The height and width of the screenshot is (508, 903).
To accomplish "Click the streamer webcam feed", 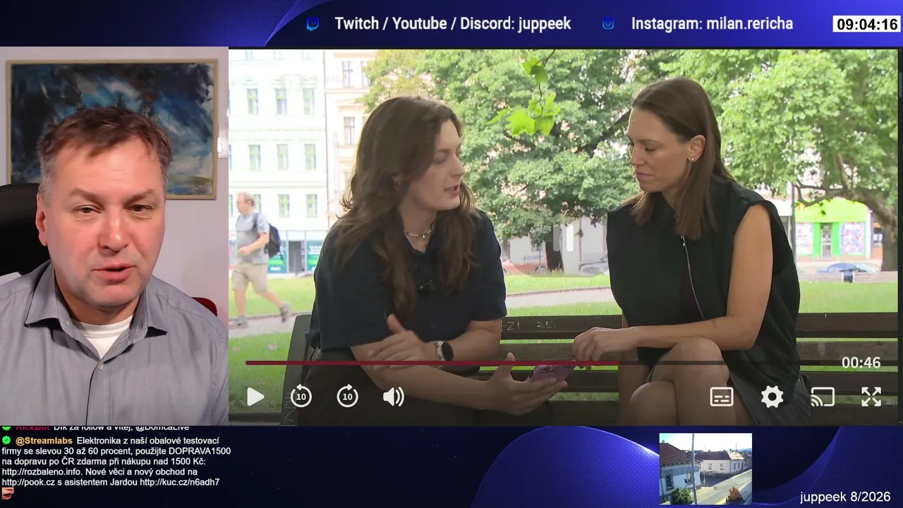I will 114,236.
